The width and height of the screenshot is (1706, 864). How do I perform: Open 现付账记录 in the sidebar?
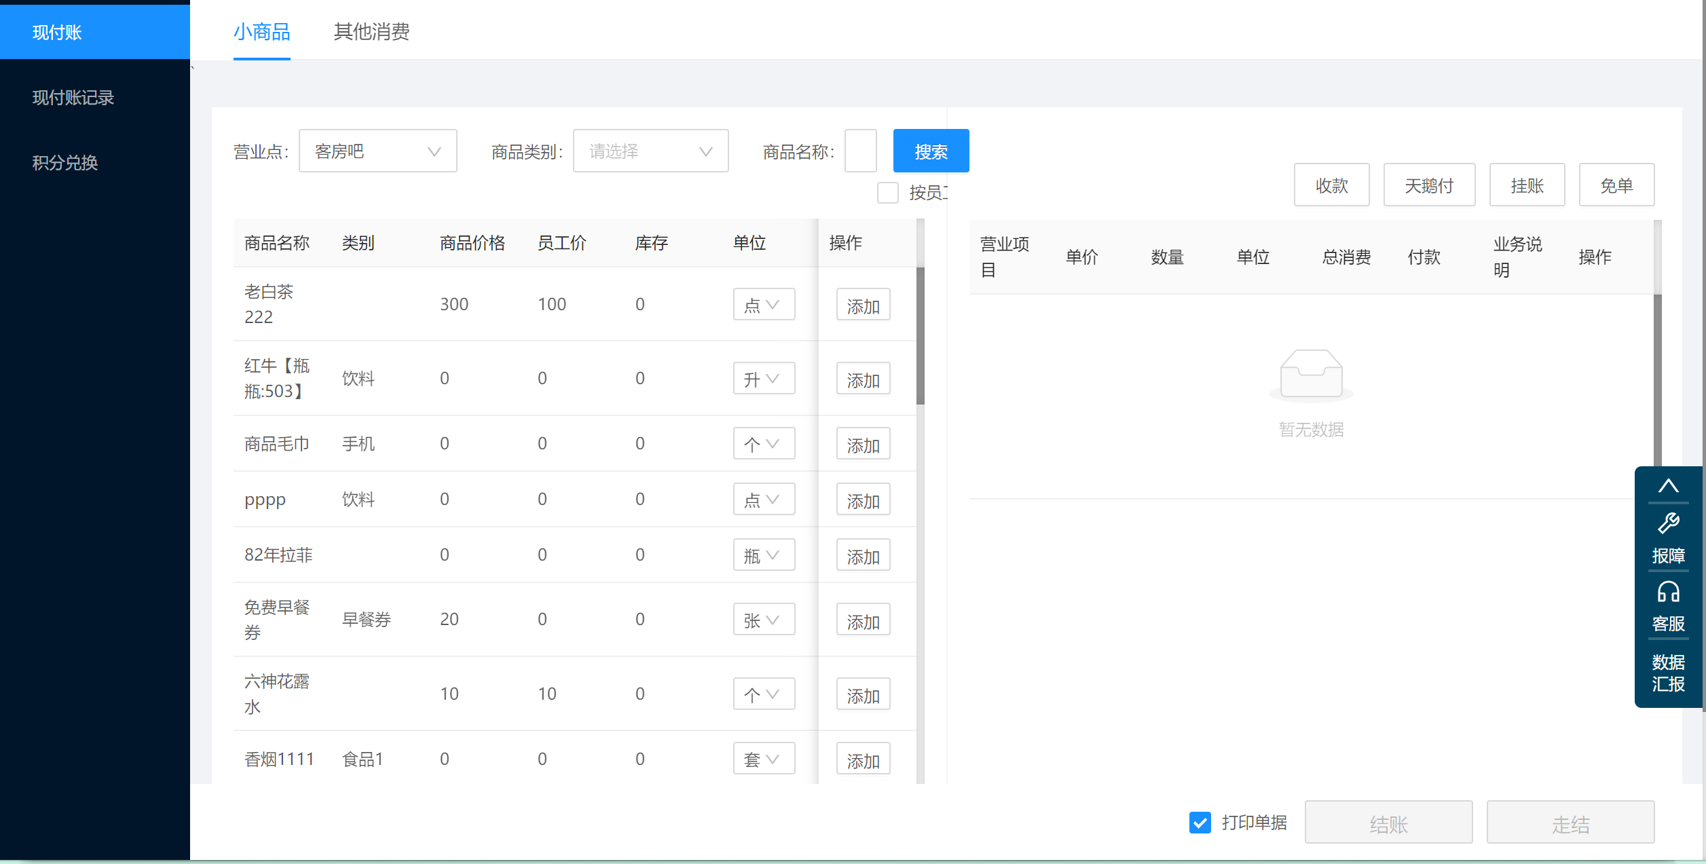click(x=95, y=97)
